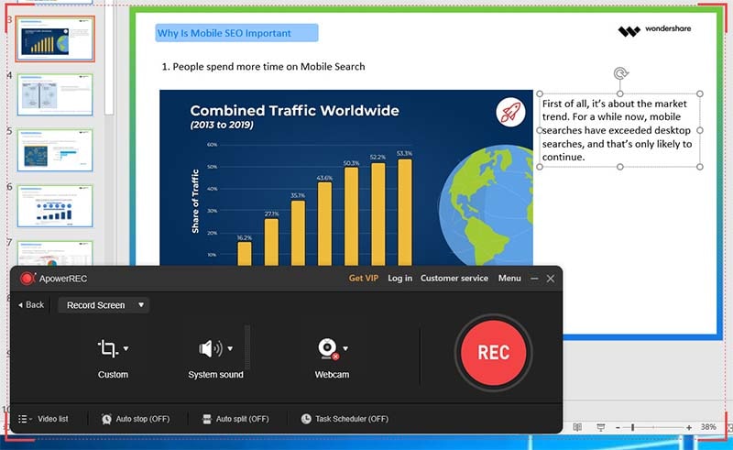Zoom in with PowerPoint plus button
The image size is (733, 450).
tap(689, 428)
